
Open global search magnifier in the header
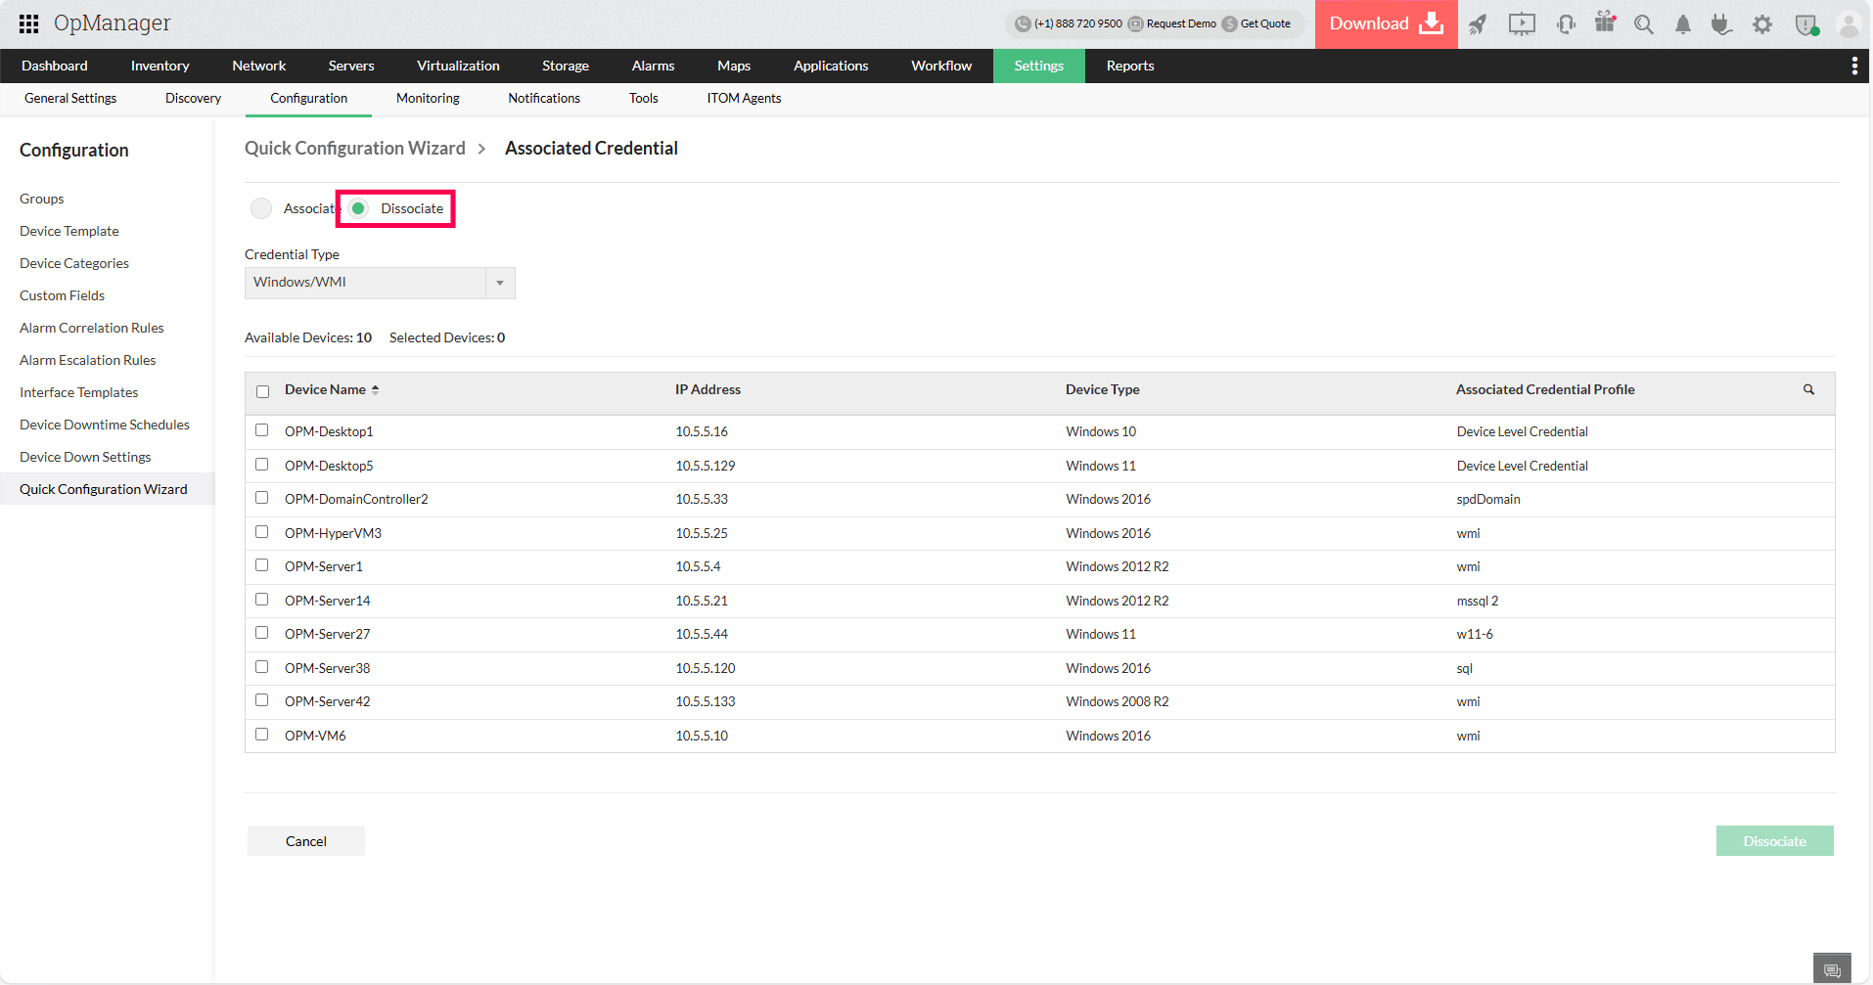point(1643,24)
